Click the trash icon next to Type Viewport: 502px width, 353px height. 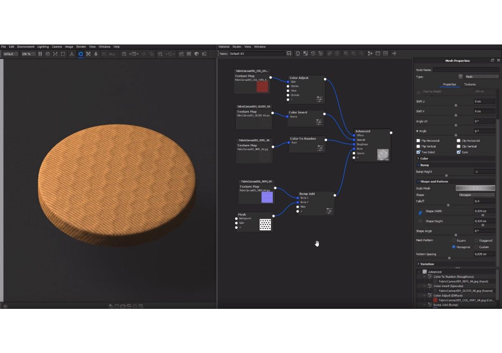point(461,77)
